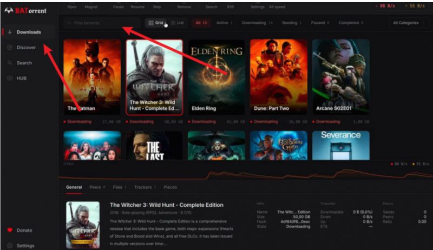Viewport: 433px width, 250px height.
Task: Stop the torrent from the toolbar
Action: [x=157, y=7]
